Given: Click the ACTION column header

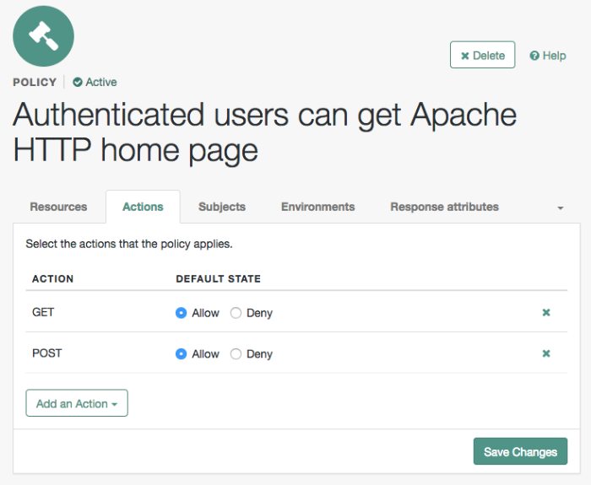Looking at the screenshot, I should pos(52,278).
